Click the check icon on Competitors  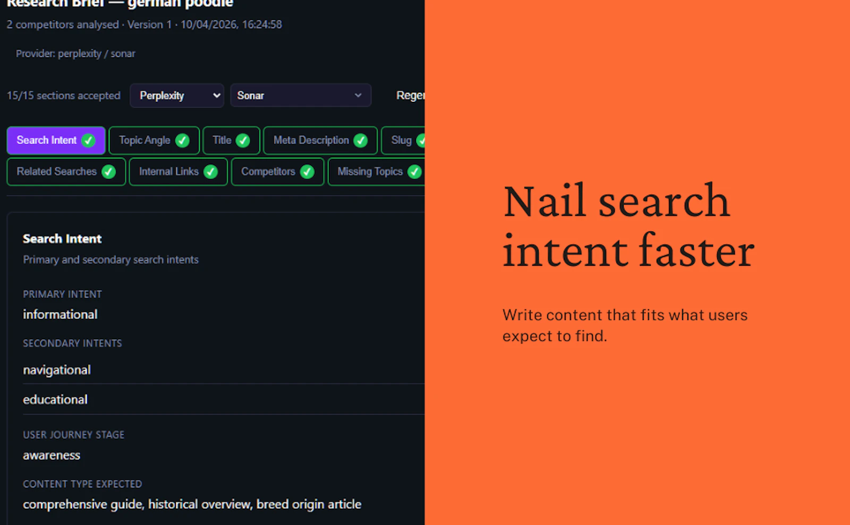coord(307,172)
